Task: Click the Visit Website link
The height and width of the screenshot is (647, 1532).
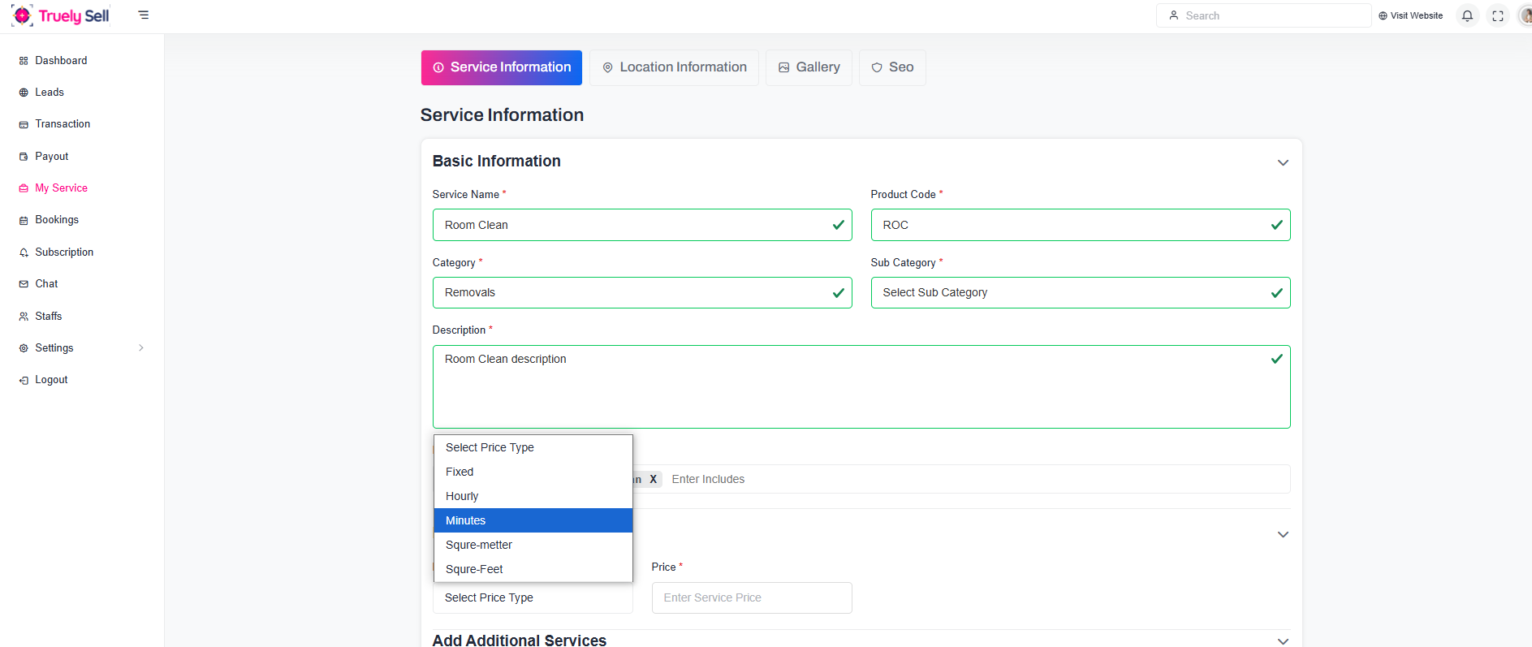Action: coord(1410,15)
